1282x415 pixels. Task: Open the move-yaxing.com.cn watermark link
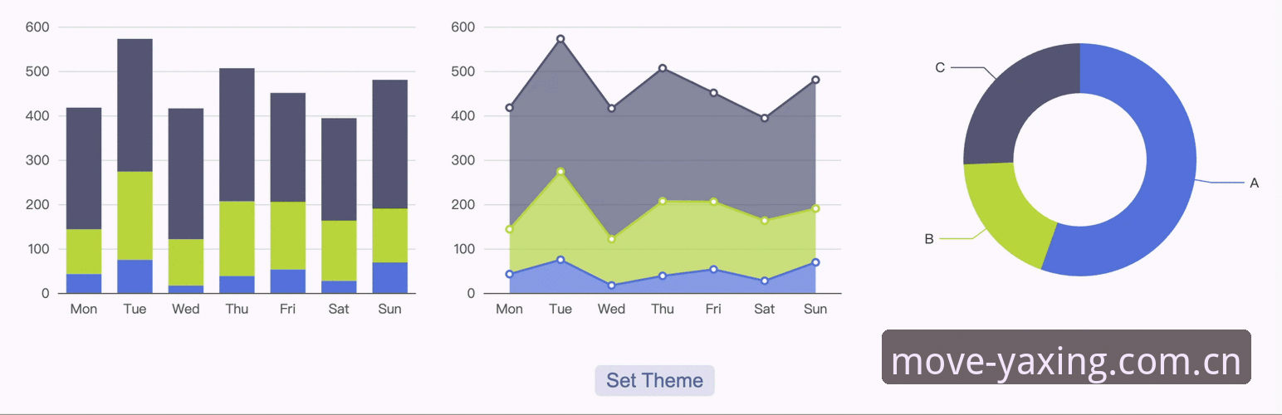click(1066, 358)
